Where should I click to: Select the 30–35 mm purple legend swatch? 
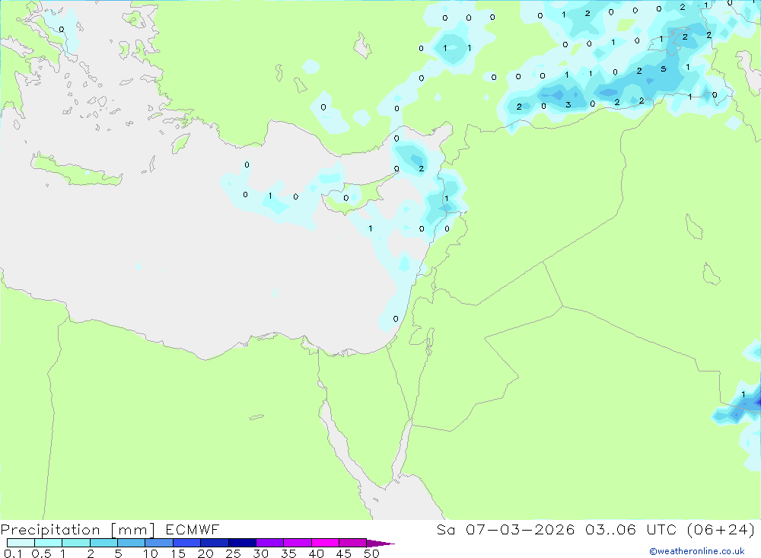pos(269,543)
